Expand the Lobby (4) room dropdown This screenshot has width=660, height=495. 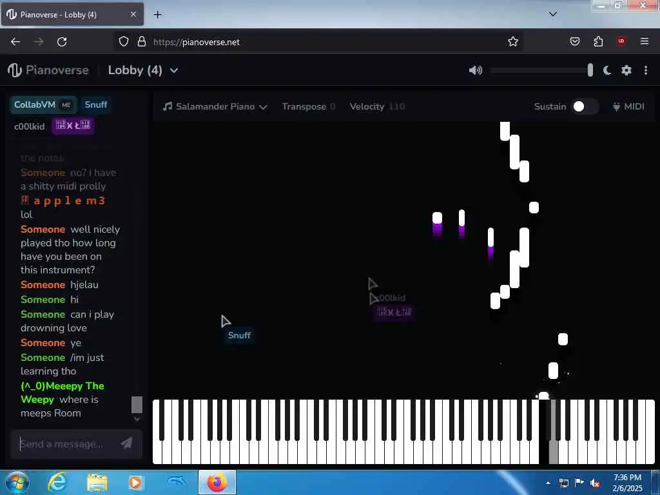(143, 70)
